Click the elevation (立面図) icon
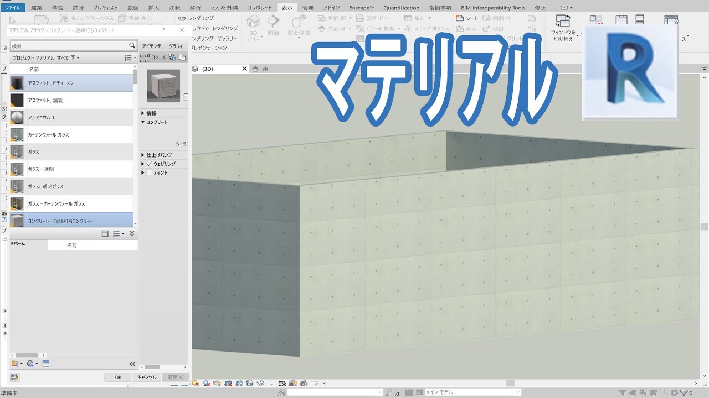The image size is (709, 398). [x=322, y=28]
